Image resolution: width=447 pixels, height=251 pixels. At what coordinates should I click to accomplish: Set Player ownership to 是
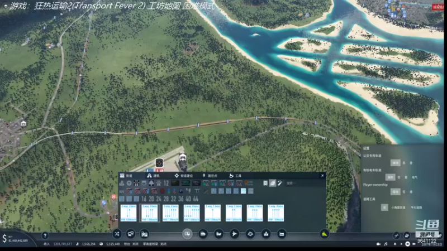pyautogui.click(x=411, y=192)
